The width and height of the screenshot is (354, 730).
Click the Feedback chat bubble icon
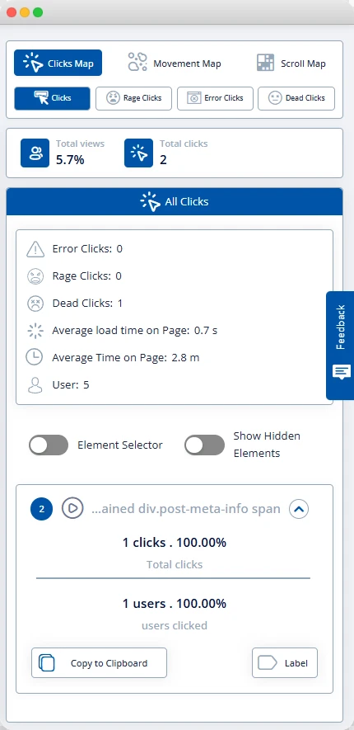coord(342,372)
